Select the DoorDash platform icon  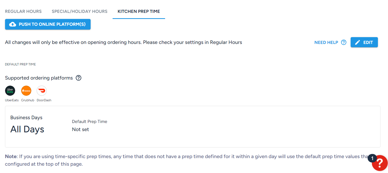(x=41, y=90)
